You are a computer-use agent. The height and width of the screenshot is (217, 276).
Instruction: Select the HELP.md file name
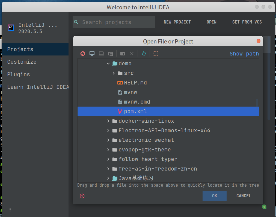coord(135,83)
